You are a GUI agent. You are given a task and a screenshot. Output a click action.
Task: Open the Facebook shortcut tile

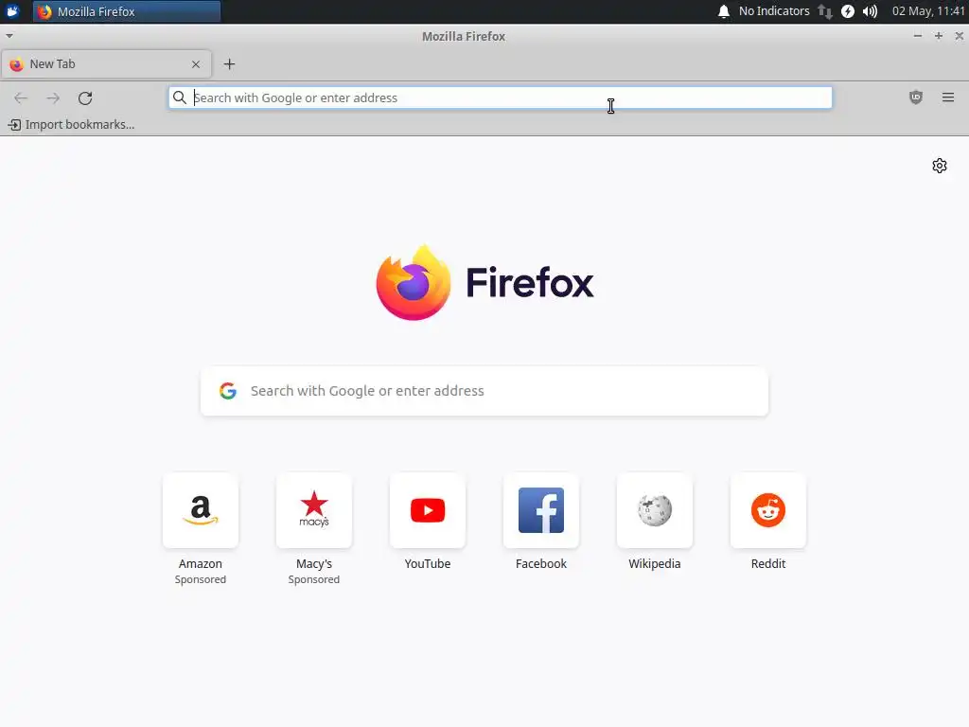coord(541,510)
